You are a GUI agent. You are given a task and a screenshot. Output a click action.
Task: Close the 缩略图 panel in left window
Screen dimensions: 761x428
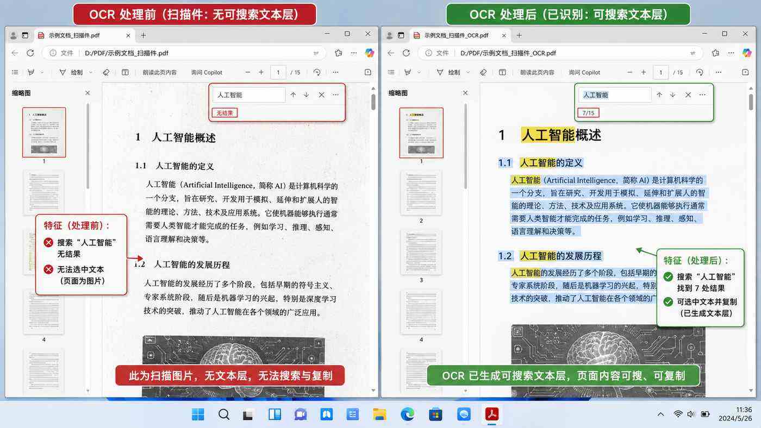tap(88, 93)
